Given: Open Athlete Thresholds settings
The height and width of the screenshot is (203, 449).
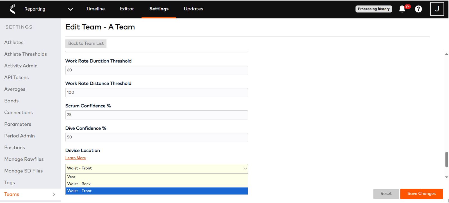Looking at the screenshot, I should (26, 54).
